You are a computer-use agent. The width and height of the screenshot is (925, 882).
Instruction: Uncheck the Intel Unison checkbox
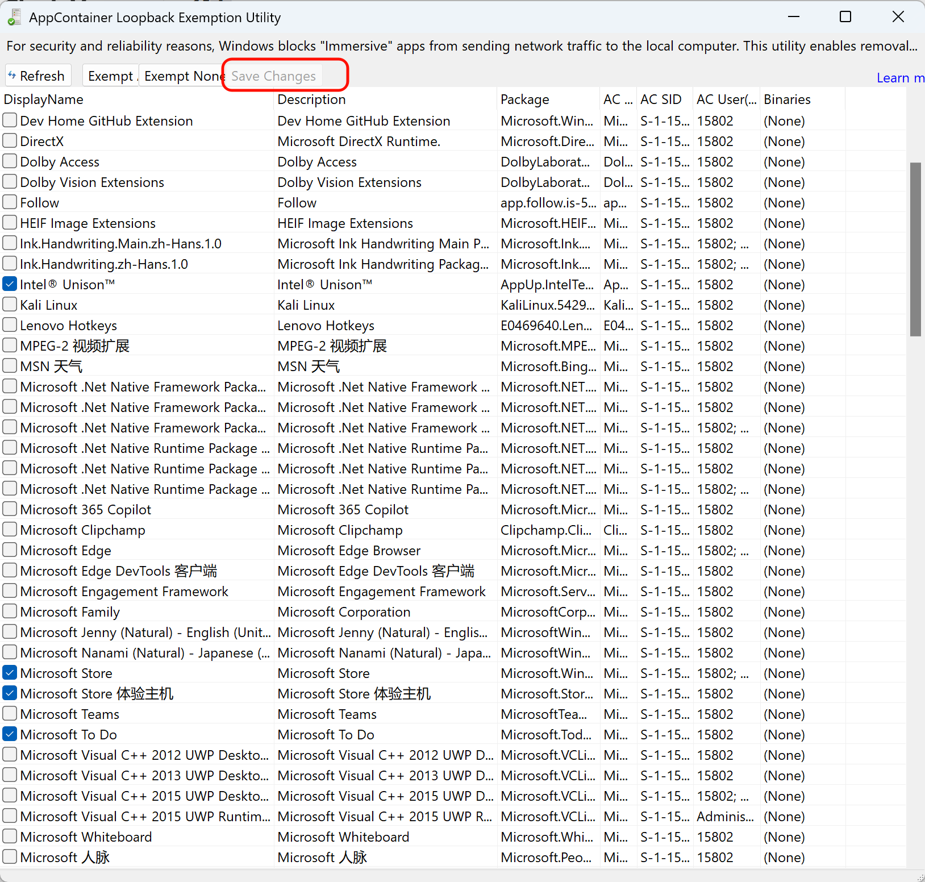pos(10,284)
